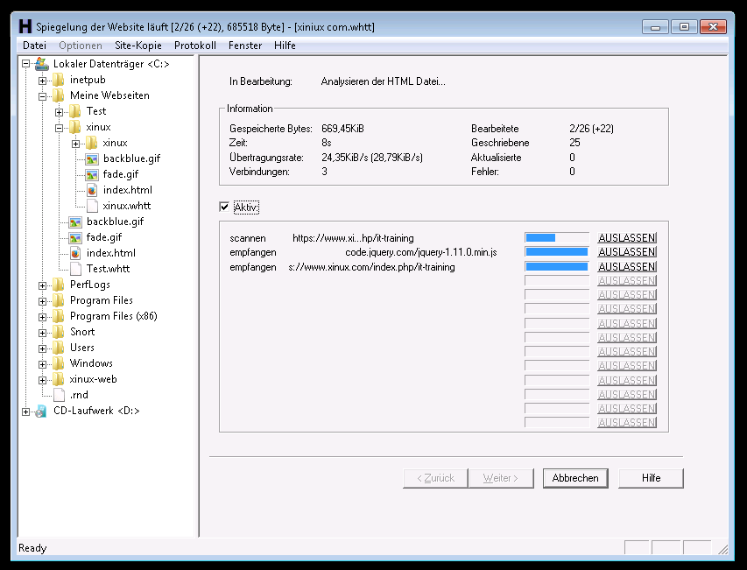Expand the Program Files folder node
Screen dimensions: 747x570
(x=42, y=300)
